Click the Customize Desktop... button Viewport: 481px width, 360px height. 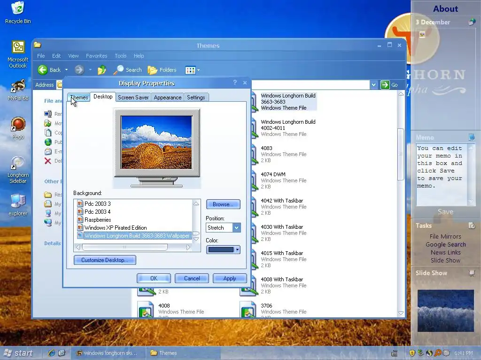[x=105, y=260]
